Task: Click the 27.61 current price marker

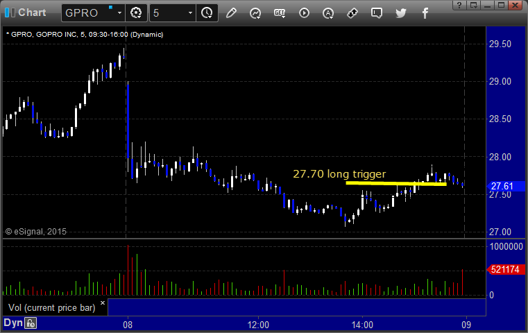Action: pos(505,186)
